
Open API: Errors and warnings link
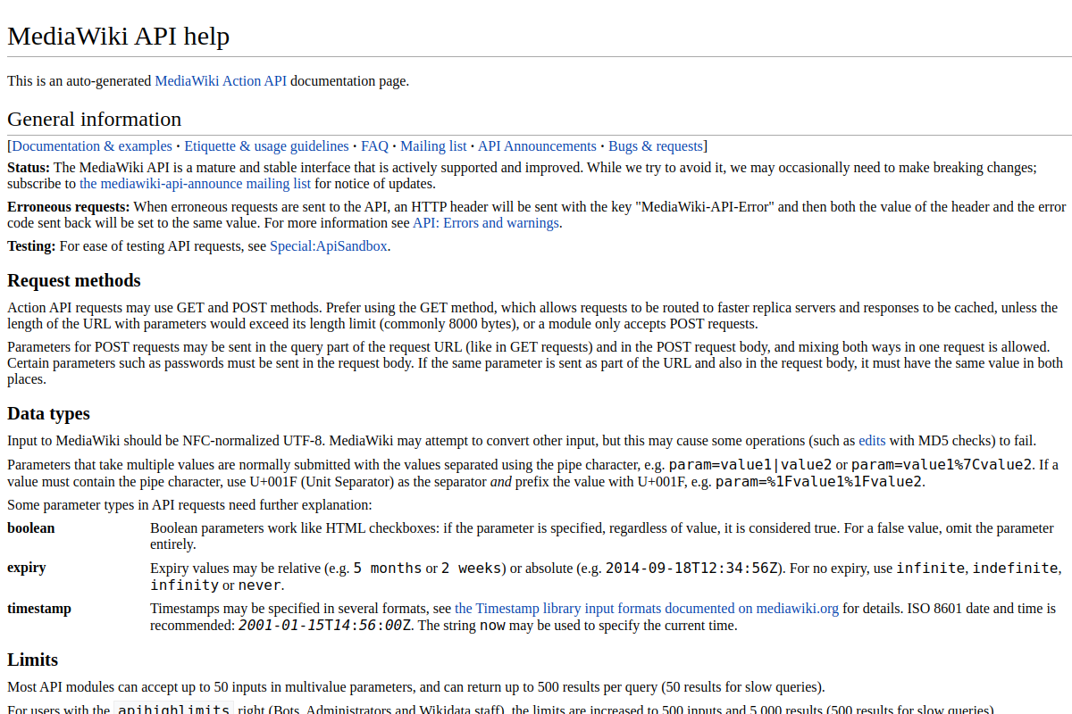click(x=486, y=222)
